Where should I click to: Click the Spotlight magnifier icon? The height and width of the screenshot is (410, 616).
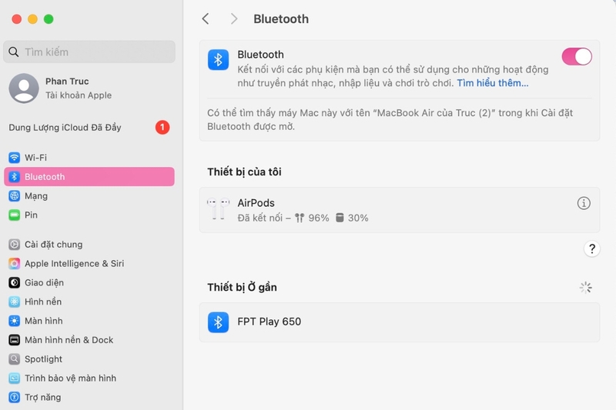click(15, 359)
